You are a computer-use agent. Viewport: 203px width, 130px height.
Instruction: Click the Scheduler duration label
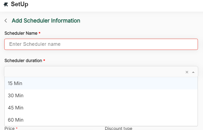click(23, 61)
